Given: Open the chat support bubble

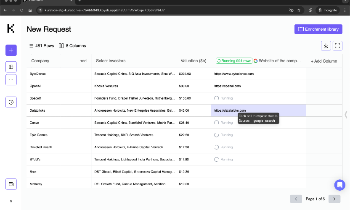Looking at the screenshot, I should point(340,185).
